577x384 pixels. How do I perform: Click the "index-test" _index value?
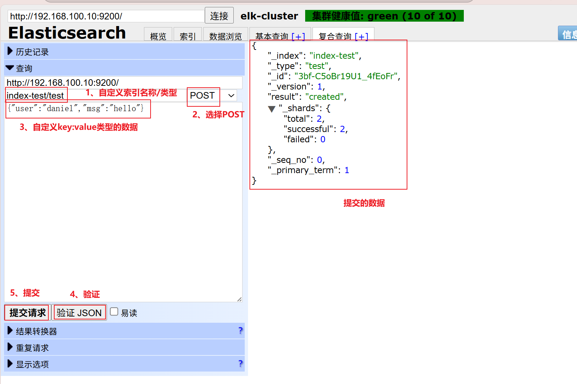click(x=334, y=55)
